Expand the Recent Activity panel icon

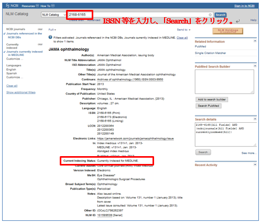(255, 164)
